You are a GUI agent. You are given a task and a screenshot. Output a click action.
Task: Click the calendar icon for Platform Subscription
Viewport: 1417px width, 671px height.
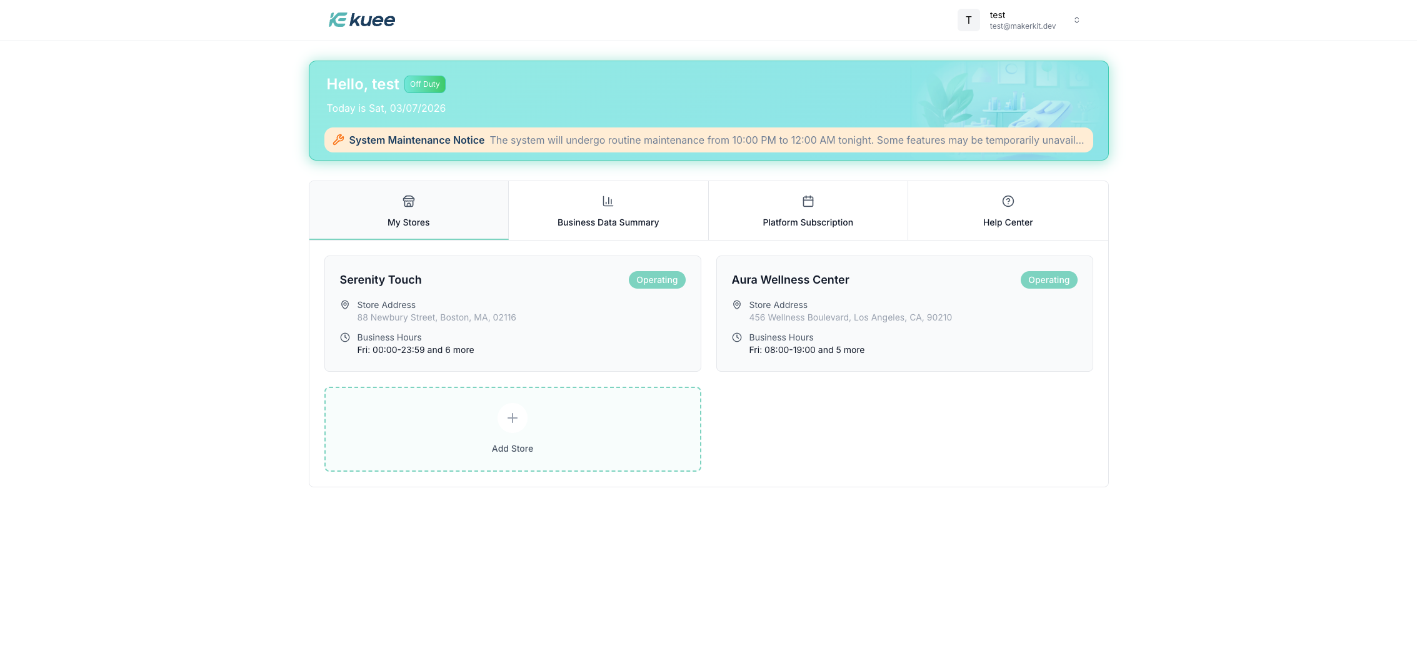tap(808, 201)
